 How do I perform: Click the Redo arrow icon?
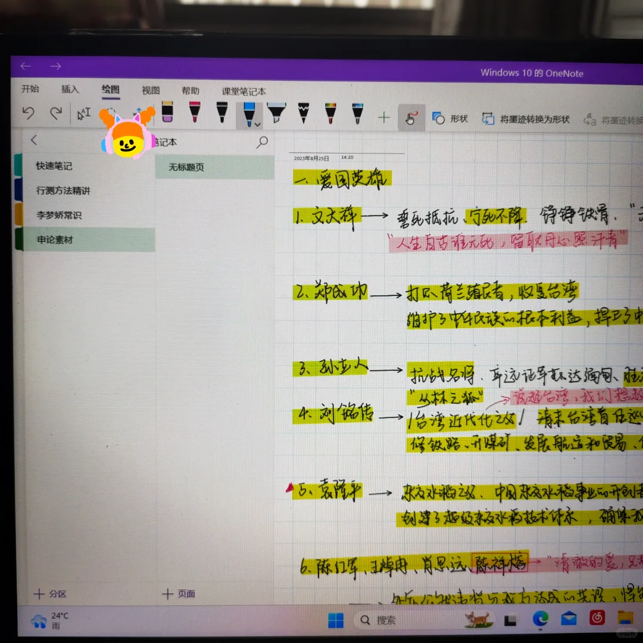(x=55, y=113)
